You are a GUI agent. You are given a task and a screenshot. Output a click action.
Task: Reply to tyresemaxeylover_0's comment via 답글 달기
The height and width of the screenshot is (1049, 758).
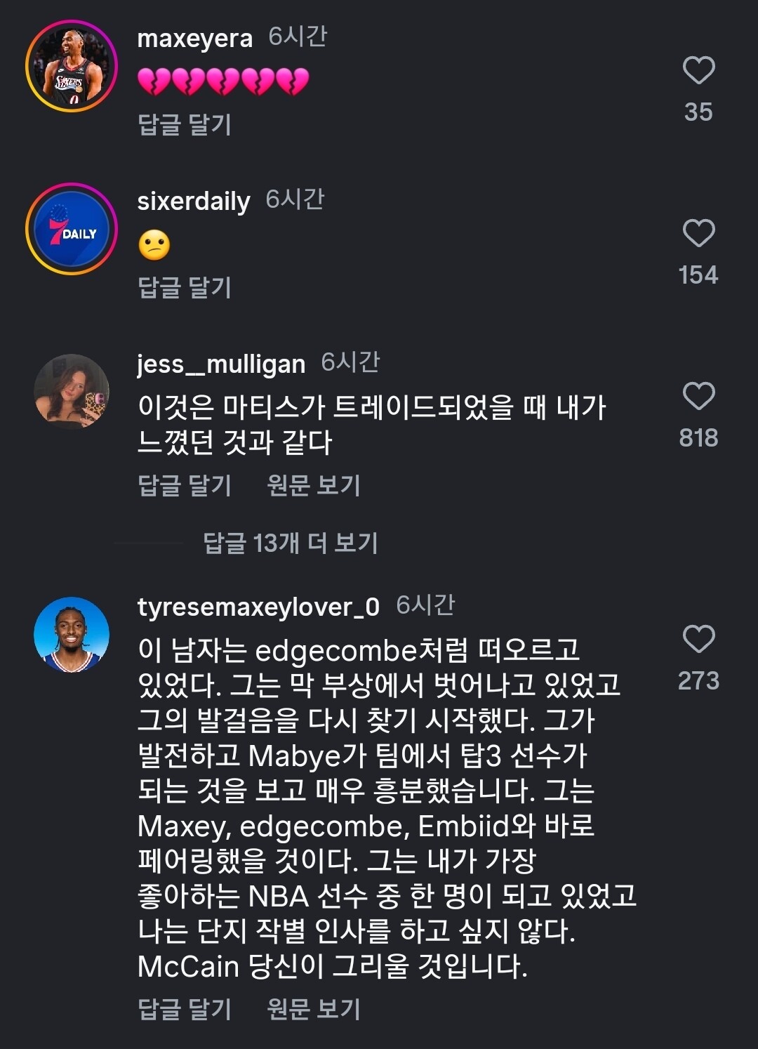click(x=185, y=1009)
